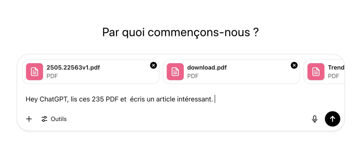Image resolution: width=362 pixels, height=151 pixels.
Task: Select the partially visible Trend attachment name
Action: [336, 67]
